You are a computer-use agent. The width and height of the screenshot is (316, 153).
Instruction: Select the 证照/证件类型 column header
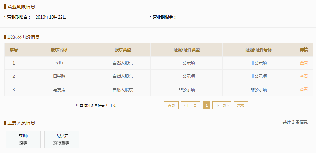pos(187,50)
